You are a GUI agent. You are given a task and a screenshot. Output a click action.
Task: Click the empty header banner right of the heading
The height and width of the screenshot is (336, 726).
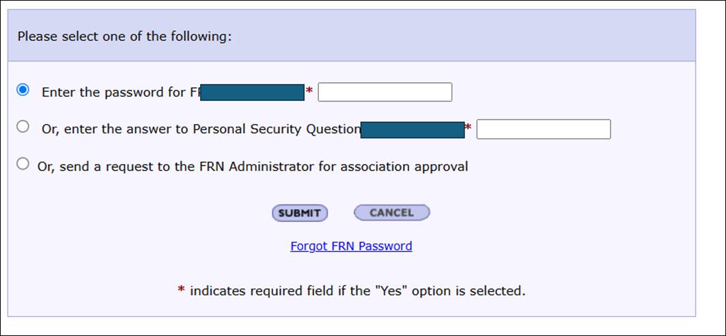click(464, 36)
